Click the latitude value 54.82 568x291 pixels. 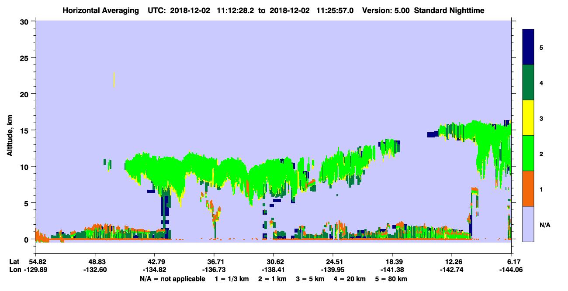(x=36, y=262)
